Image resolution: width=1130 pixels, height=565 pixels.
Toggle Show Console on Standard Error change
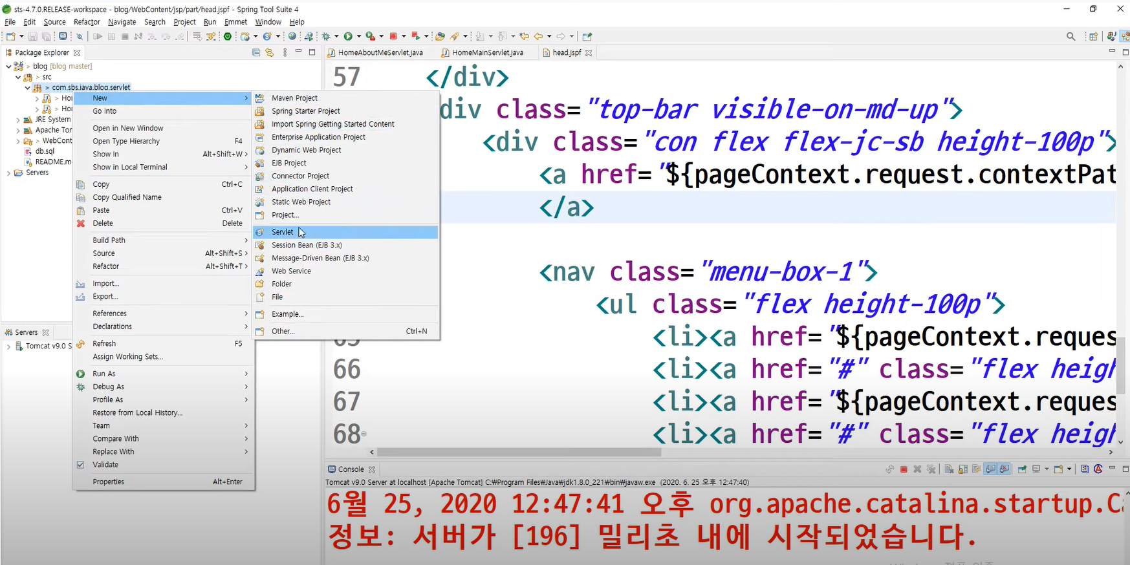[1004, 469]
